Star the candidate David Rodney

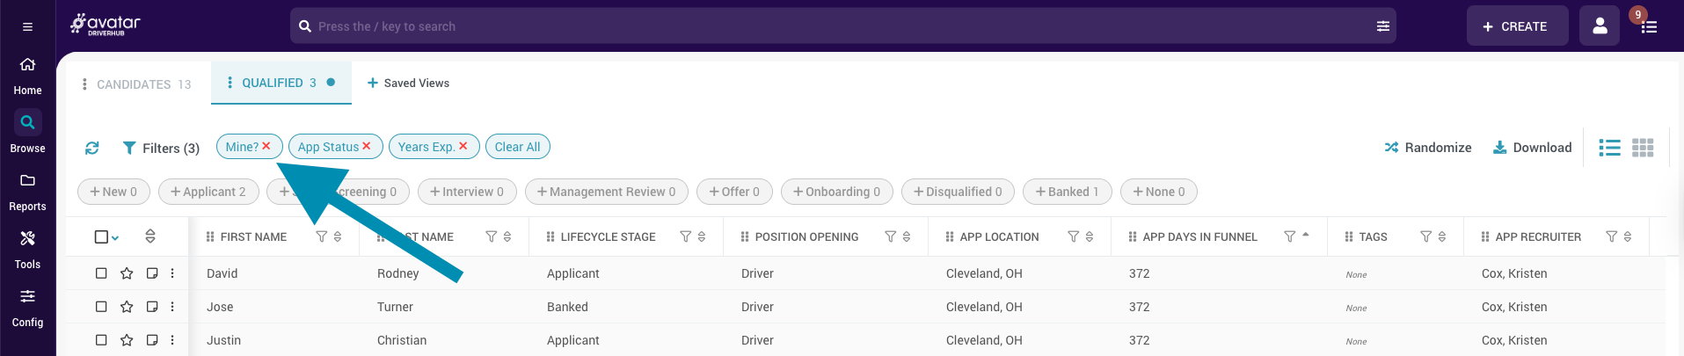(127, 273)
